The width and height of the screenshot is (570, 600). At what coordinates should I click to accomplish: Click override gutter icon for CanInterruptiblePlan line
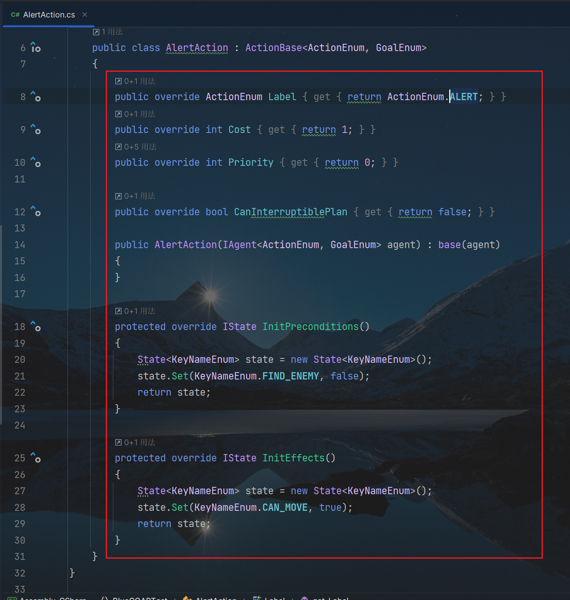pyautogui.click(x=36, y=212)
